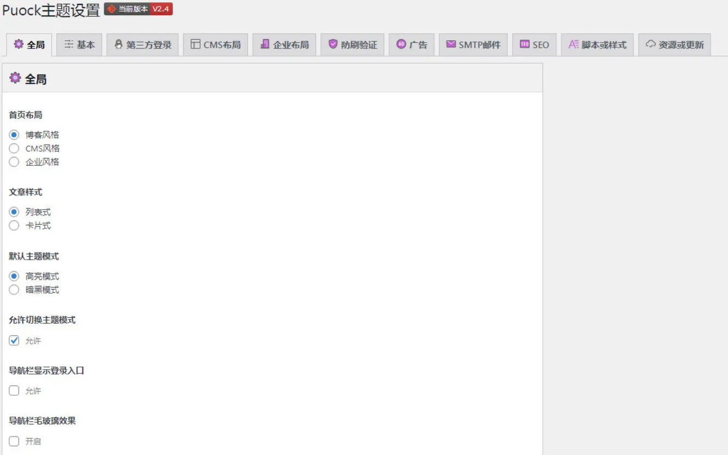Click the gear icon on 全局 tab
The height and width of the screenshot is (455, 728).
19,45
